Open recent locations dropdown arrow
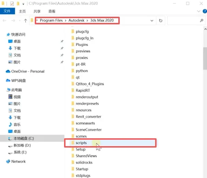 20,21
